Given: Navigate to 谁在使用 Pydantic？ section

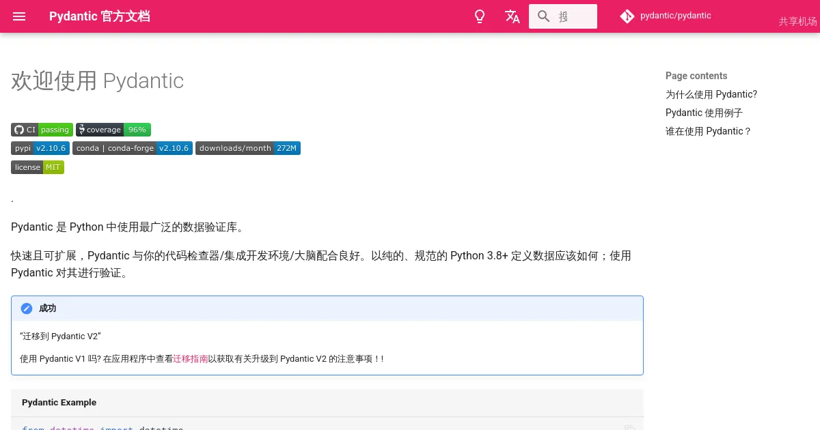Looking at the screenshot, I should 709,131.
